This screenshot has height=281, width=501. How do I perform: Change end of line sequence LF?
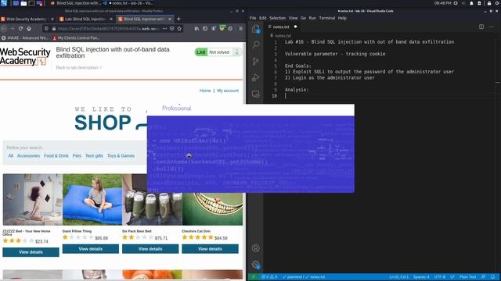pyautogui.click(x=452, y=277)
